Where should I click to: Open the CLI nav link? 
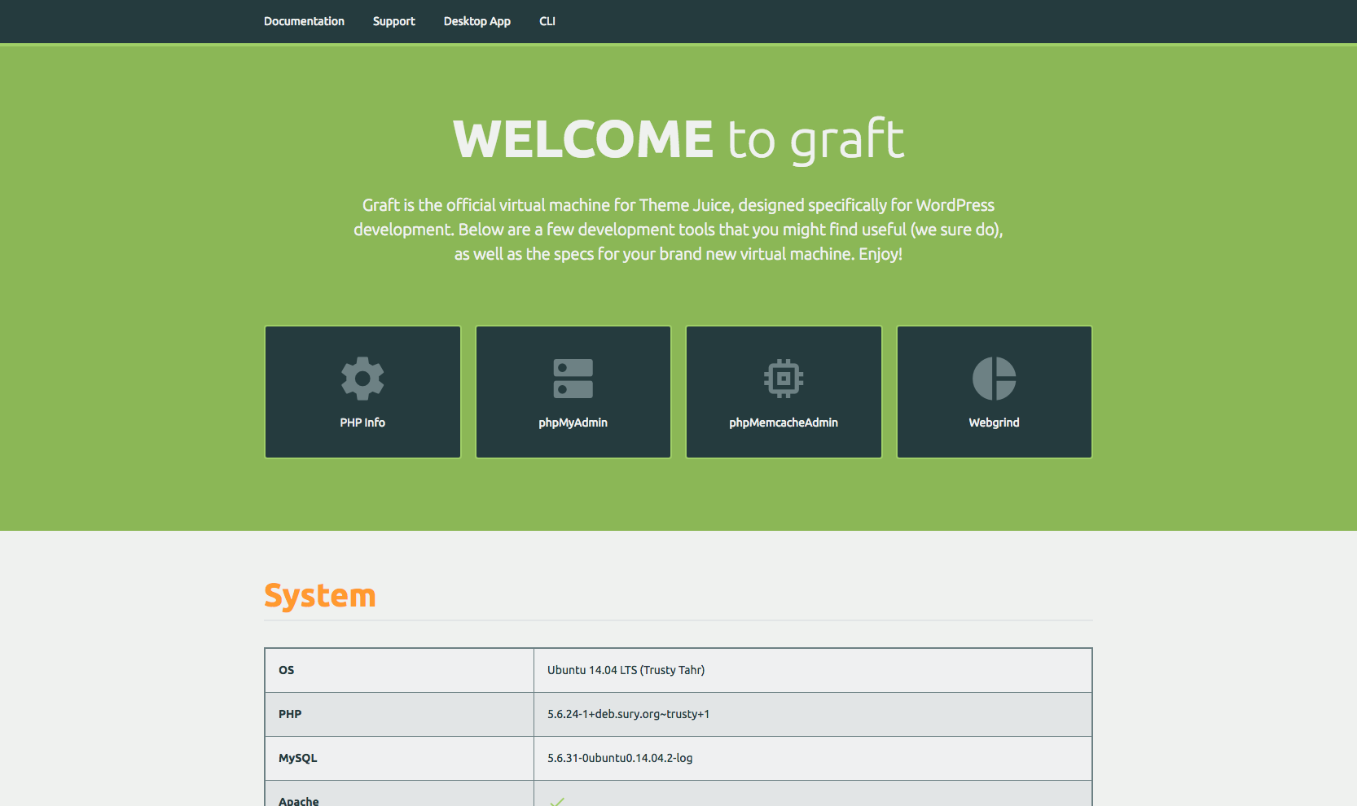pyautogui.click(x=547, y=21)
